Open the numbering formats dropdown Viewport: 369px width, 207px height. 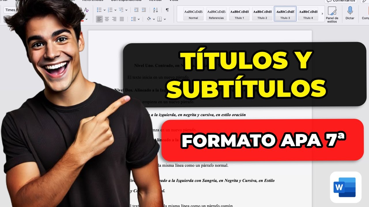(x=115, y=10)
